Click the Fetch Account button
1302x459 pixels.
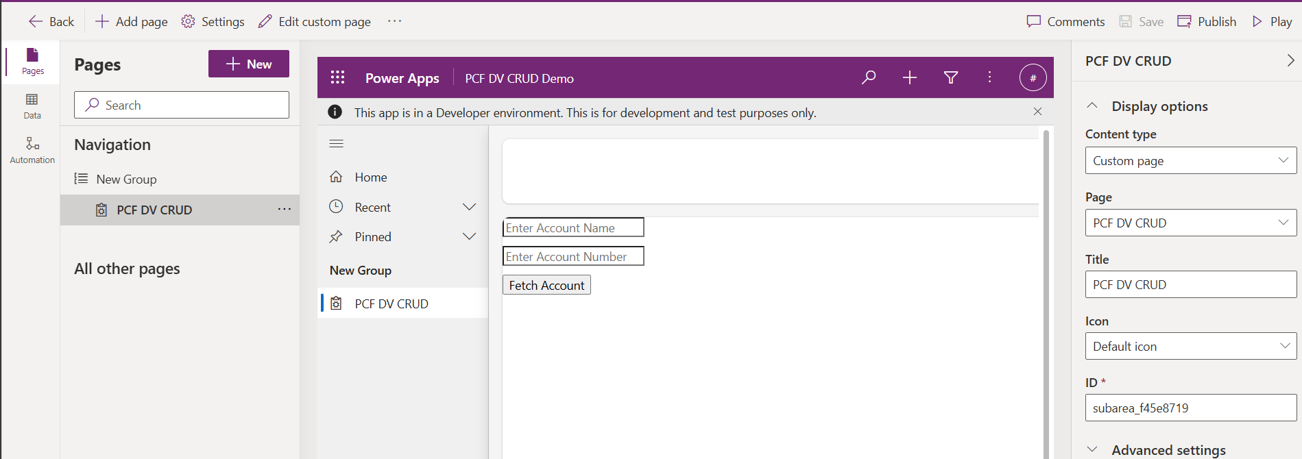click(x=546, y=285)
